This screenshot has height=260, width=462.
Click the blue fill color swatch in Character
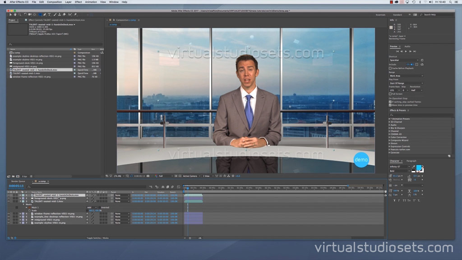(x=418, y=167)
